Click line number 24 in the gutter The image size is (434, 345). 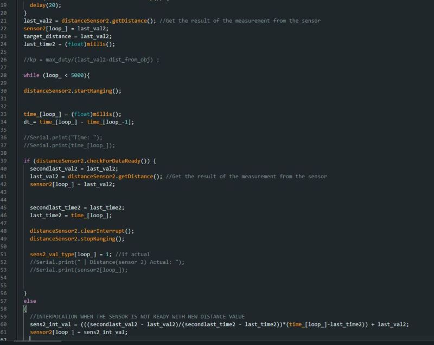click(3, 44)
